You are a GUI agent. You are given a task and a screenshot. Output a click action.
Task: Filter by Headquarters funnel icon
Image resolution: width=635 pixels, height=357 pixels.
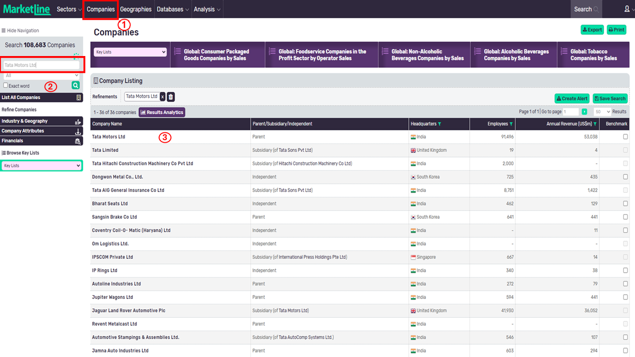click(x=440, y=124)
